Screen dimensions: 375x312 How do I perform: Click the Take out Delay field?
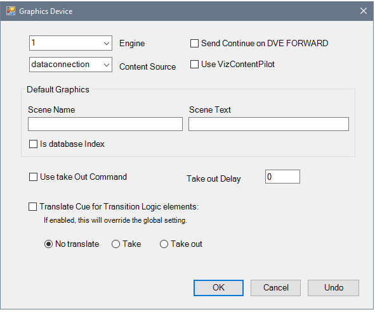(x=282, y=177)
